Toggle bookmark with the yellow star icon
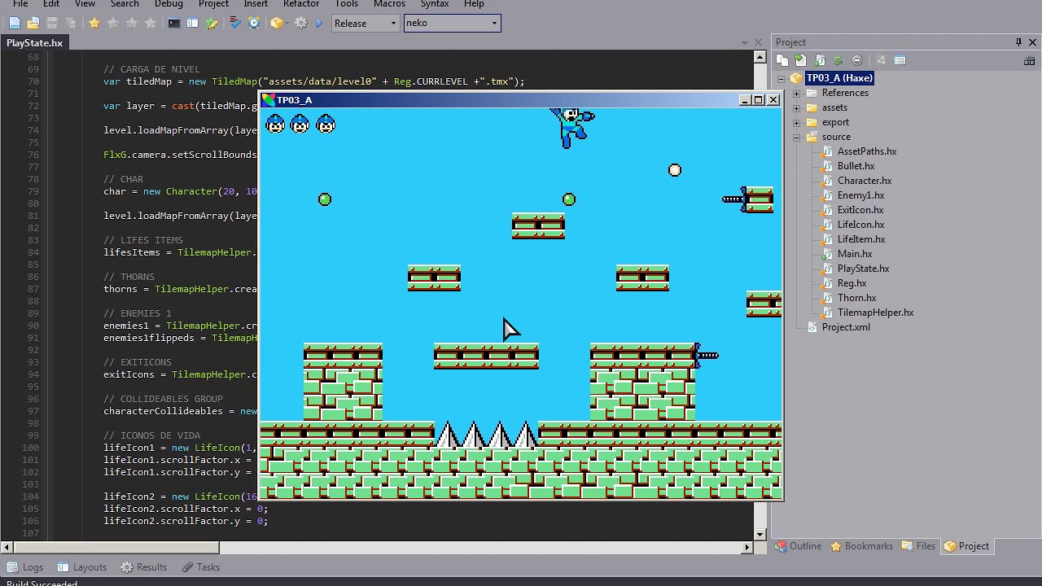 (94, 24)
